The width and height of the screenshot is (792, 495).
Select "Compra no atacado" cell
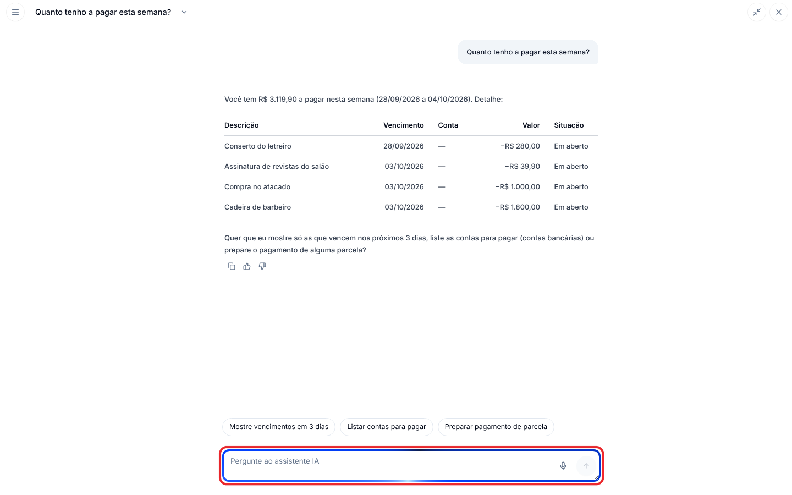(x=257, y=187)
